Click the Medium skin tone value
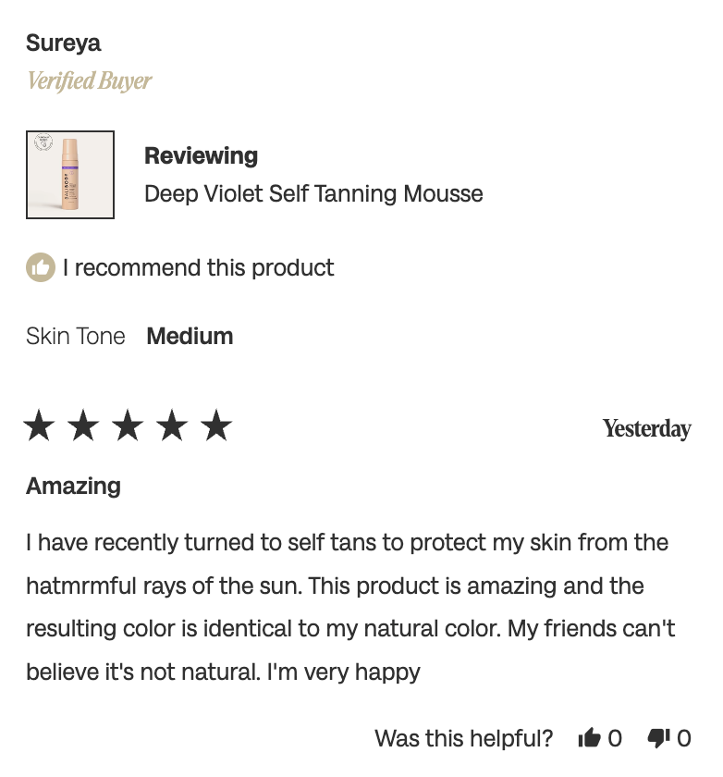This screenshot has height=777, width=723. tap(190, 337)
